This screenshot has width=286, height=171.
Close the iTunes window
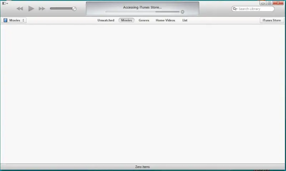pos(278,3)
